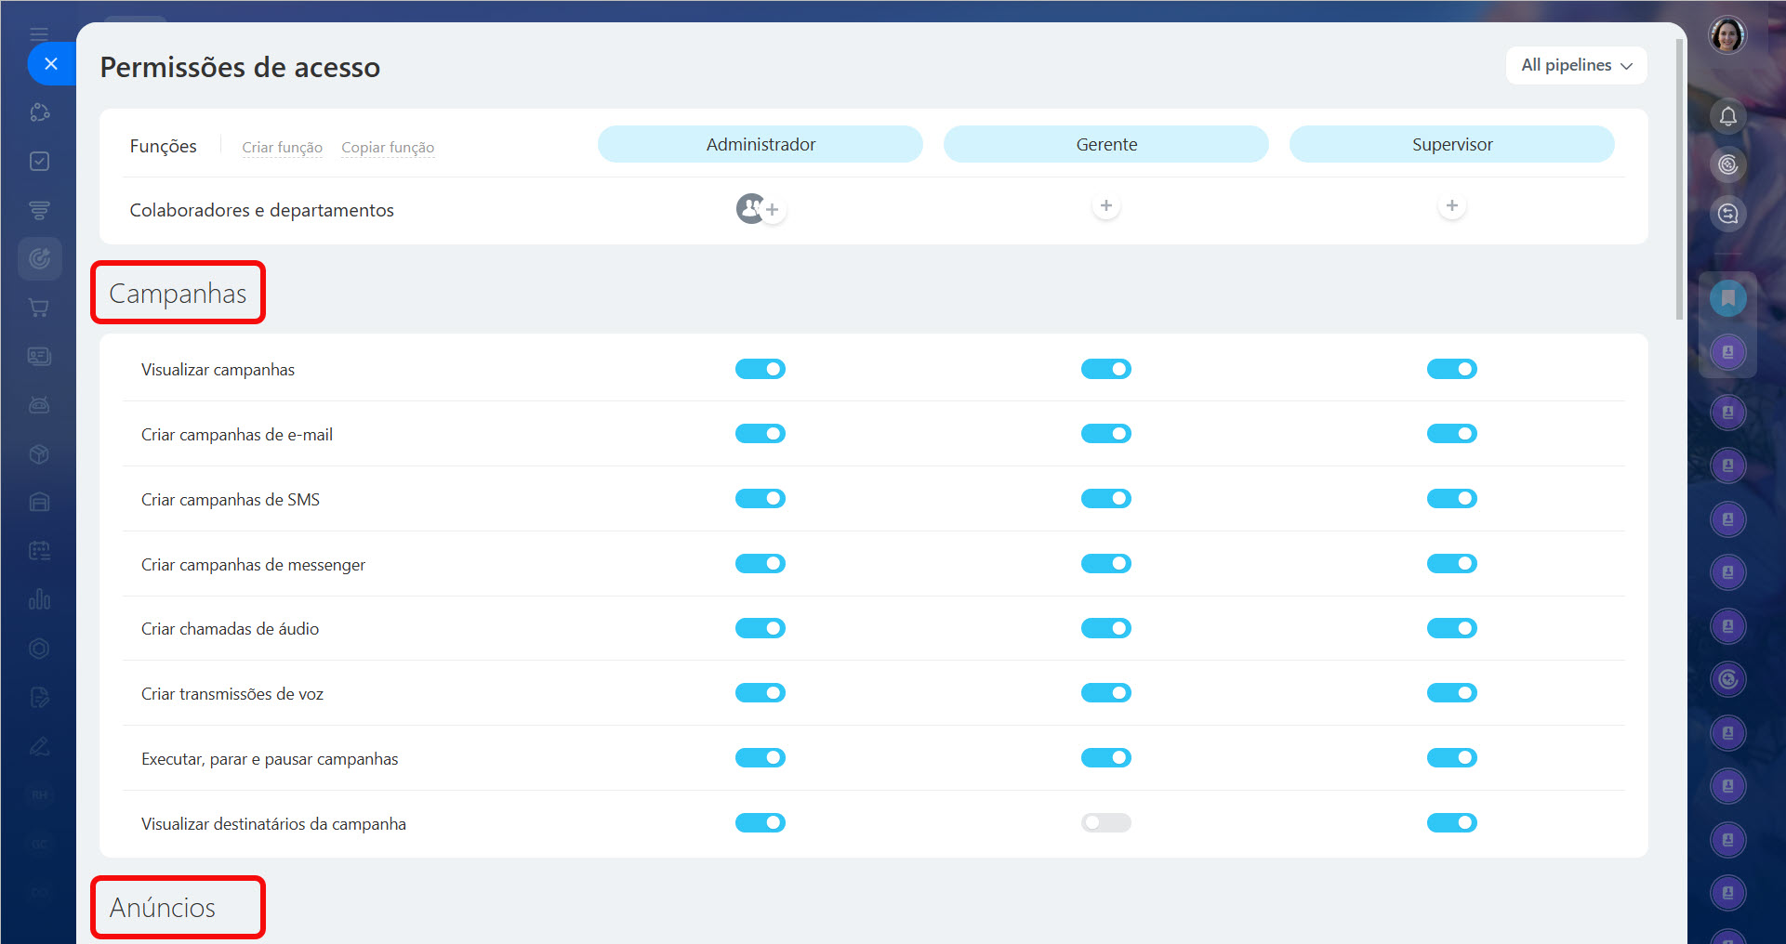Open the notifications bell icon
Screen dimensions: 1786x944
[1727, 116]
